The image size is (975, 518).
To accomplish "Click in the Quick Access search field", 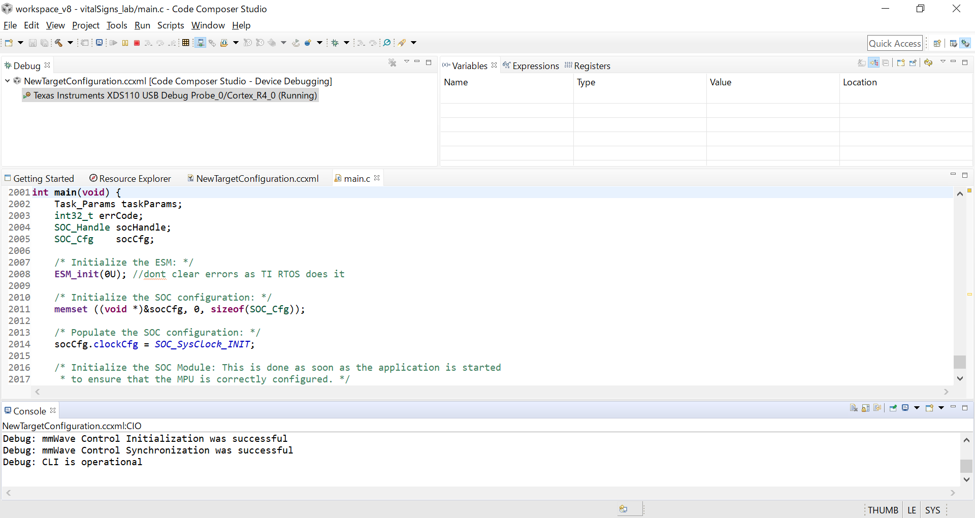I will (x=895, y=43).
